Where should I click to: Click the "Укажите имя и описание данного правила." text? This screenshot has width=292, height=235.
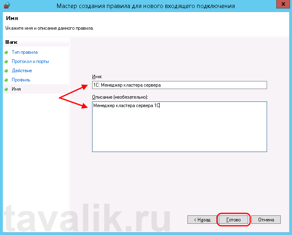tap(49, 28)
